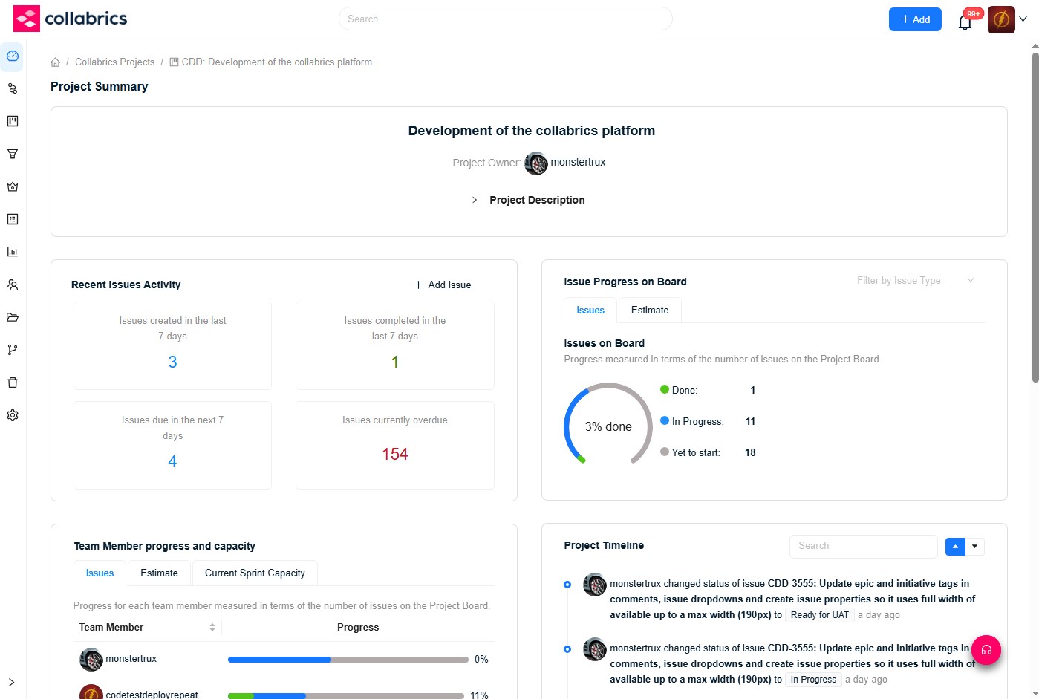This screenshot has height=699, width=1039.
Task: Open Collabrics Projects breadcrumb link
Action: pos(114,62)
